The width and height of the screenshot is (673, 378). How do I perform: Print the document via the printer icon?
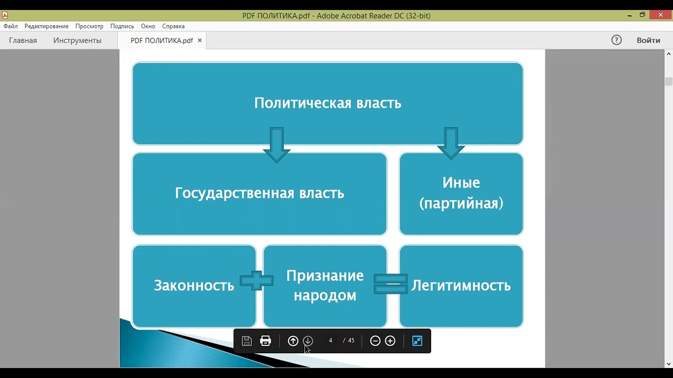point(266,341)
